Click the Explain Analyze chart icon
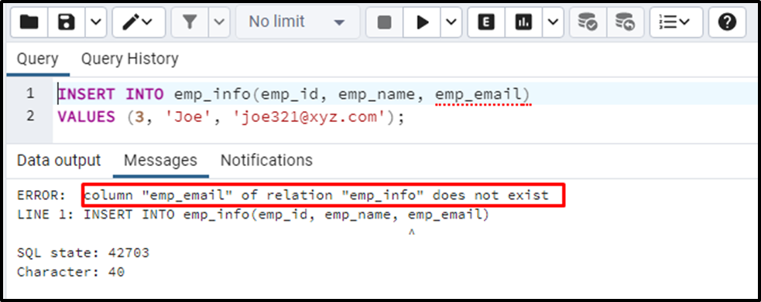 click(523, 22)
